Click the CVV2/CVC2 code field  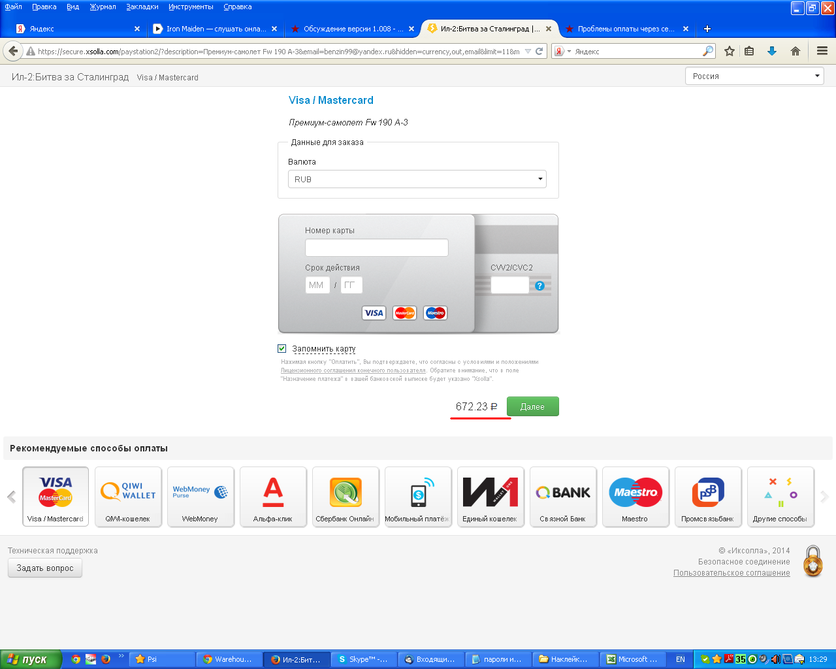[x=510, y=285]
